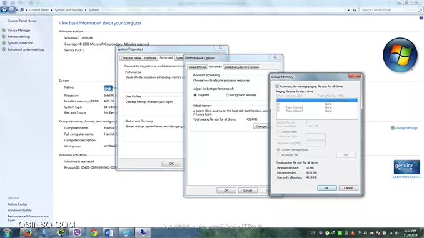This screenshot has width=424, height=238.
Task: Click the address bar refresh icon
Action: click(355, 10)
